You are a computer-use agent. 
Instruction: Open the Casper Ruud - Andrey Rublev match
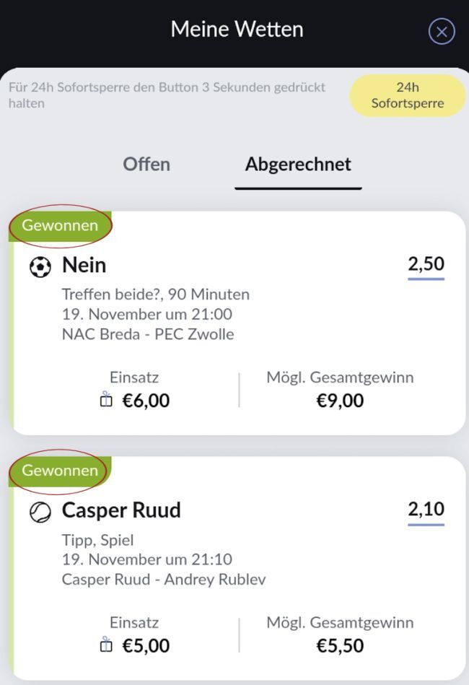[x=164, y=579]
